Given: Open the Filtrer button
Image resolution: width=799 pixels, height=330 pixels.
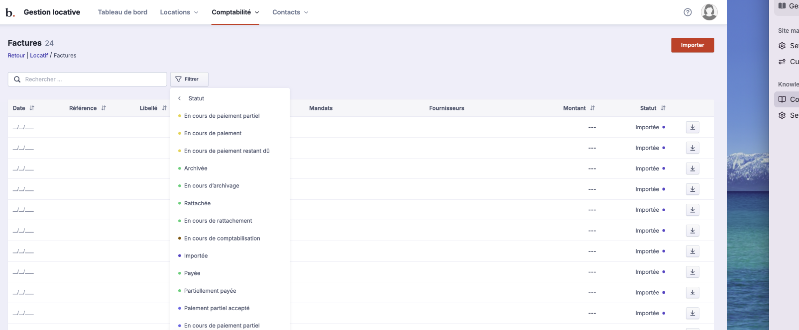Looking at the screenshot, I should point(189,79).
